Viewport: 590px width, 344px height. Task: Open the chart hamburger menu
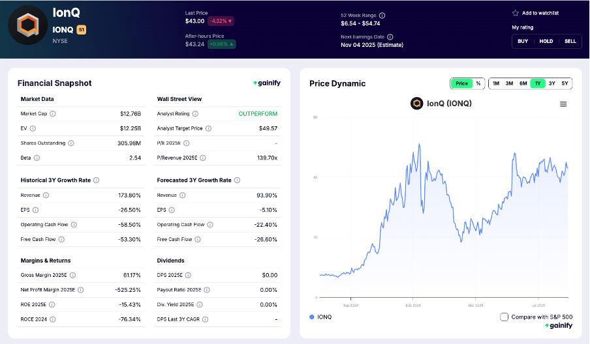pos(563,104)
